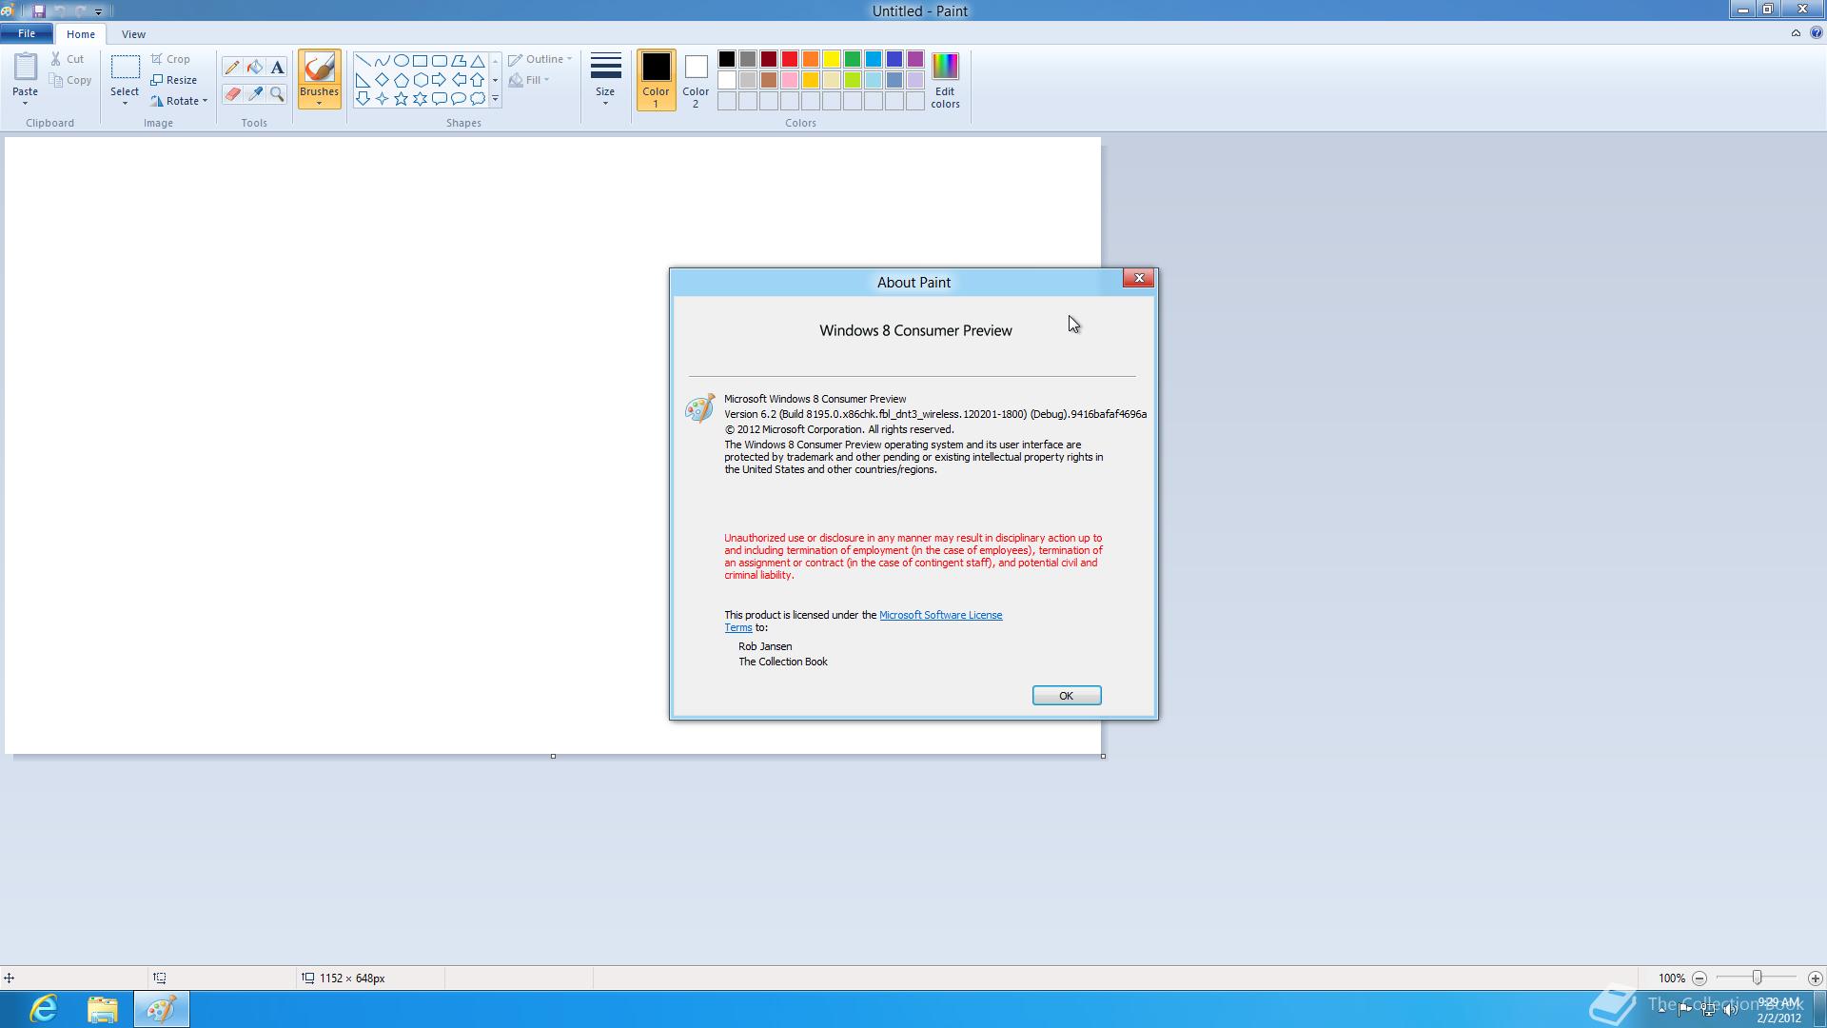Viewport: 1827px width, 1028px height.
Task: Open Edit colors dialog
Action: click(x=944, y=80)
